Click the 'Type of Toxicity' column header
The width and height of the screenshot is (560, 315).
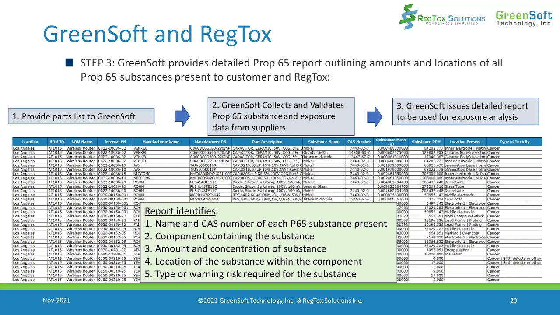(x=514, y=142)
